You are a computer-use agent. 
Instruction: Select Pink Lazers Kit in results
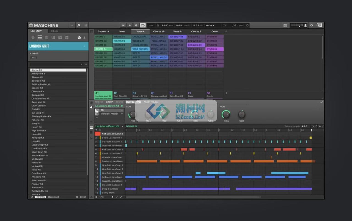pos(58,180)
